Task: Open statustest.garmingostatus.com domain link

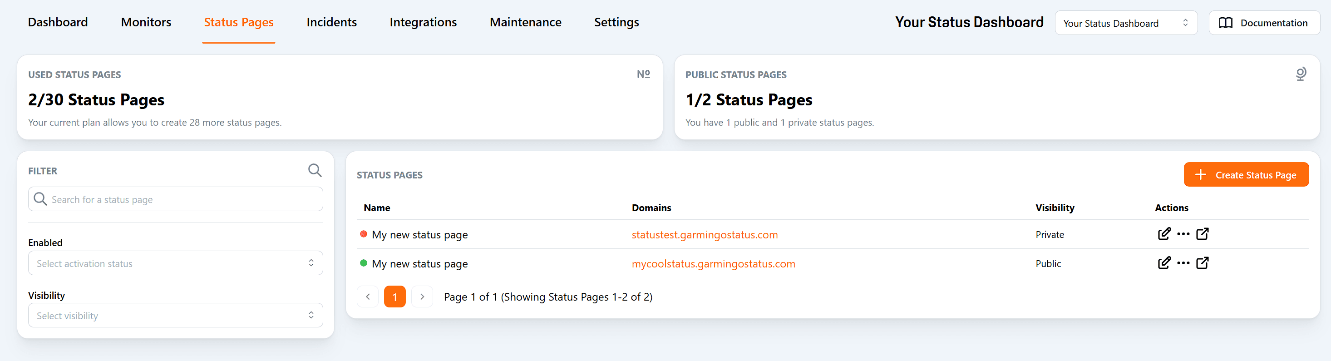Action: [705, 235]
